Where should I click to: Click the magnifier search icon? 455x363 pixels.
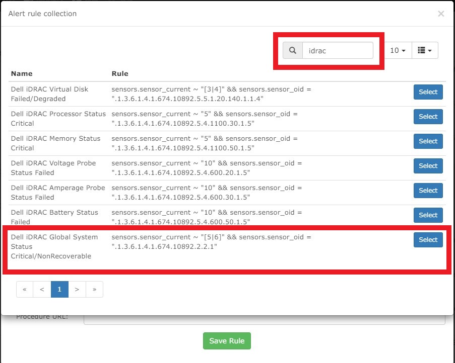click(x=292, y=50)
